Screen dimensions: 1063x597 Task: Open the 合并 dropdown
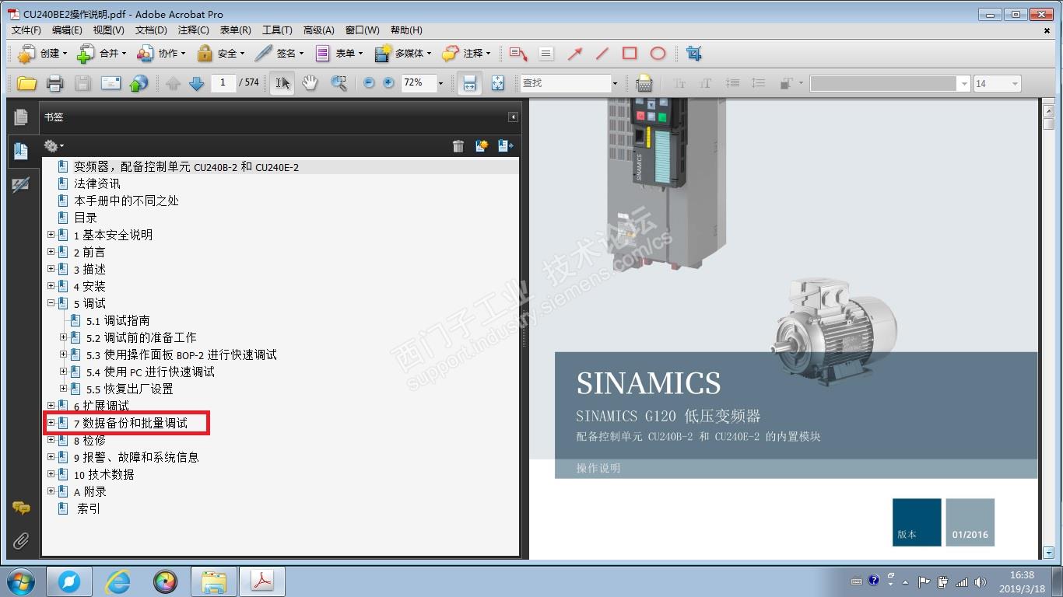tap(102, 54)
